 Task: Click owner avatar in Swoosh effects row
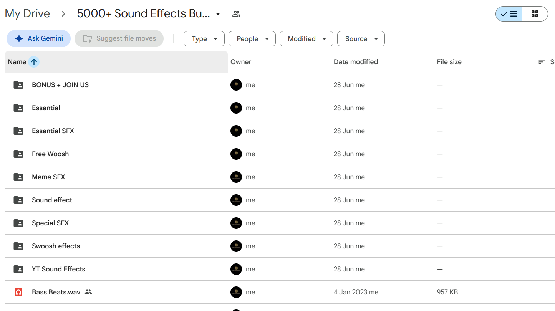pos(236,246)
